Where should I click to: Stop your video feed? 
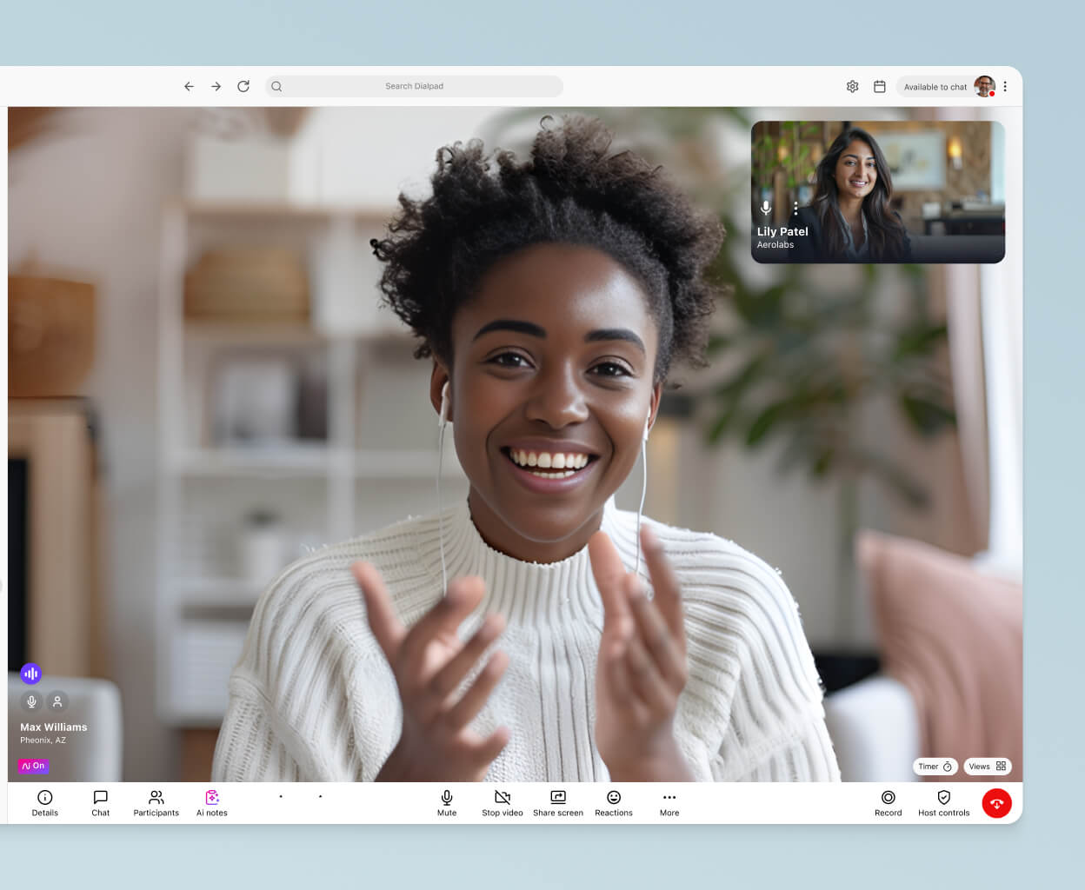tap(502, 802)
